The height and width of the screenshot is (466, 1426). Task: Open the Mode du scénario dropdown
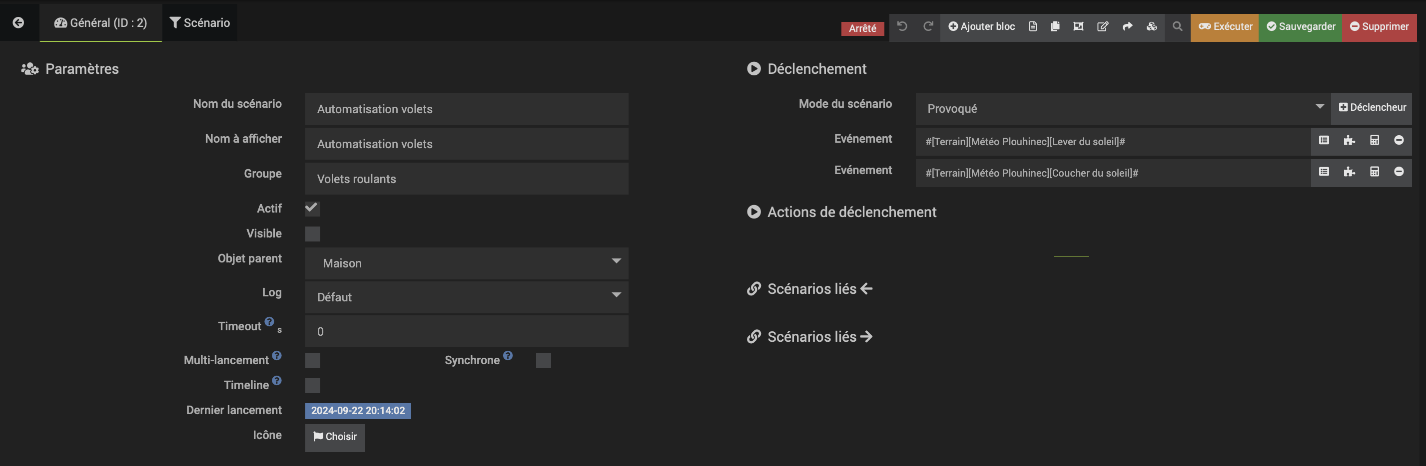point(1122,108)
